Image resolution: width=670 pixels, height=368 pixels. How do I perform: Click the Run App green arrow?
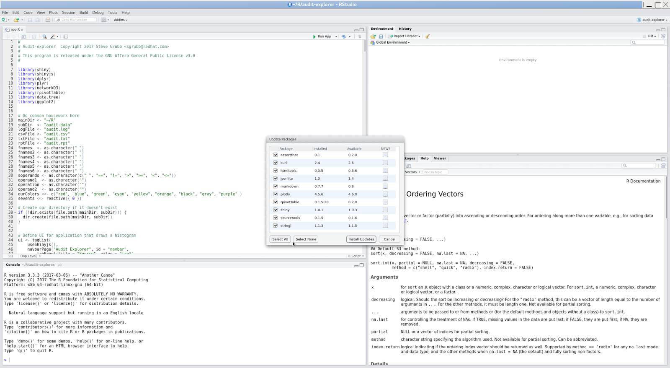click(x=314, y=36)
